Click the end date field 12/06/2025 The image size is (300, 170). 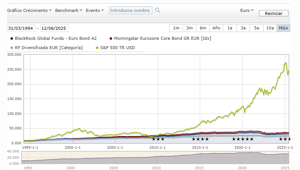point(54,28)
